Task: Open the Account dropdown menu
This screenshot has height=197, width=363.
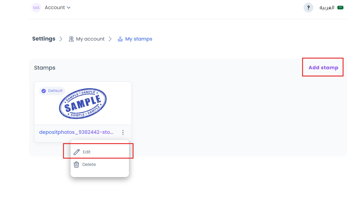Action: 58,7
